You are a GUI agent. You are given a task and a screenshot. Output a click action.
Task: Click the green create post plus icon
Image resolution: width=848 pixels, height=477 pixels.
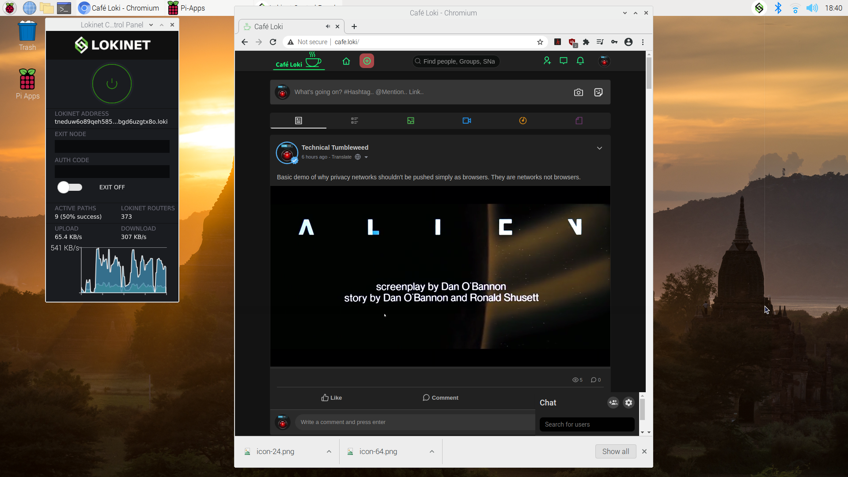coord(367,61)
